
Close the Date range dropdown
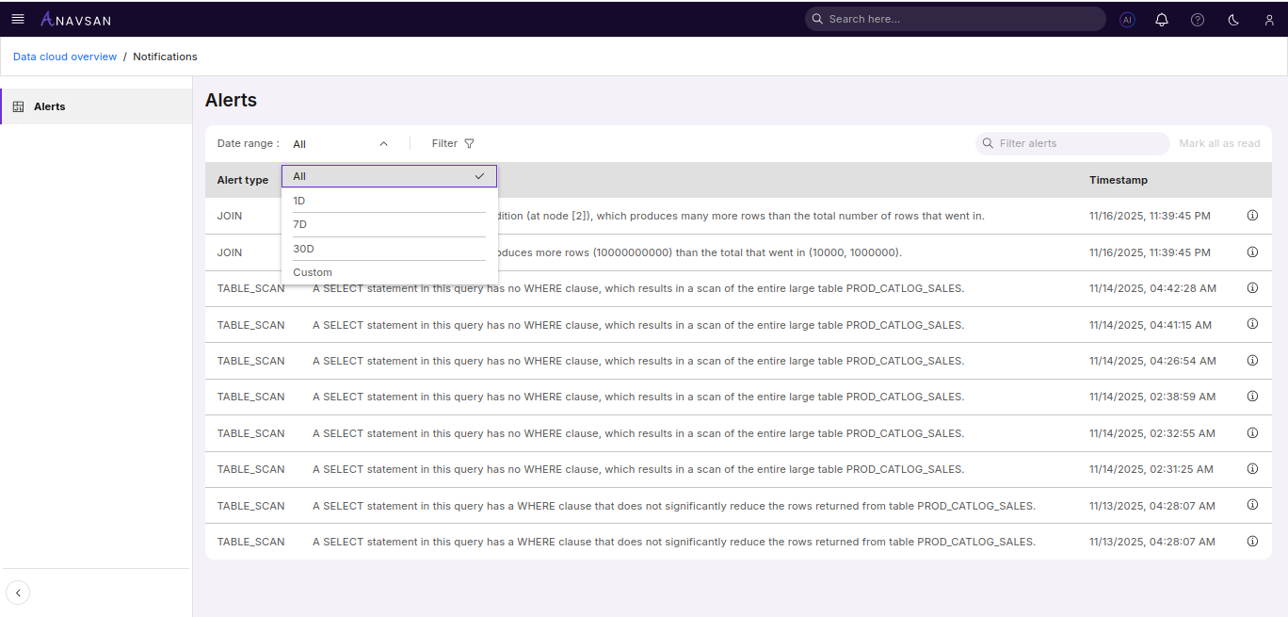point(383,144)
